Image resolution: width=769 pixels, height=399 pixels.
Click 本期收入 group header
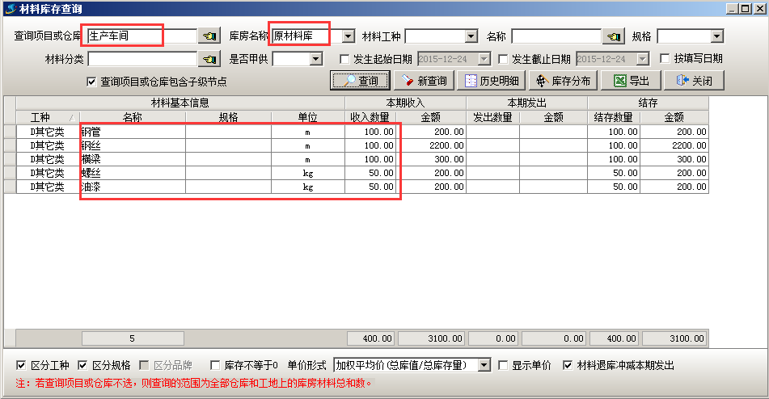tap(405, 103)
